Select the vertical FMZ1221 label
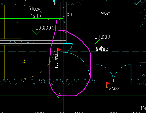Viewport: 146px width, 113px height. click(x=56, y=61)
